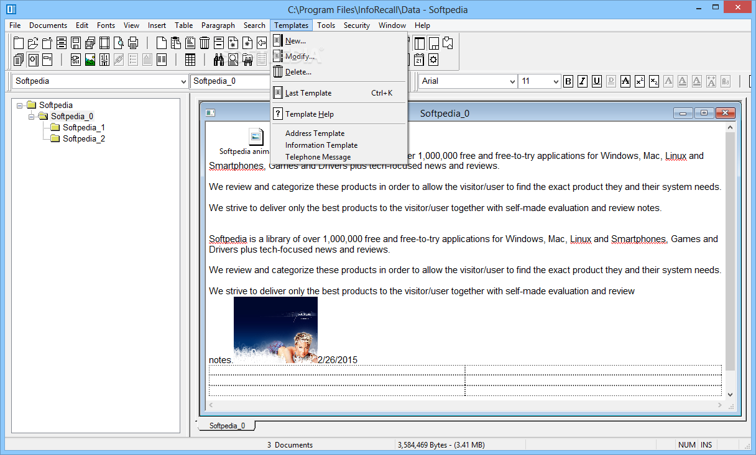Collapse the Softpedia root tree node

pyautogui.click(x=20, y=105)
